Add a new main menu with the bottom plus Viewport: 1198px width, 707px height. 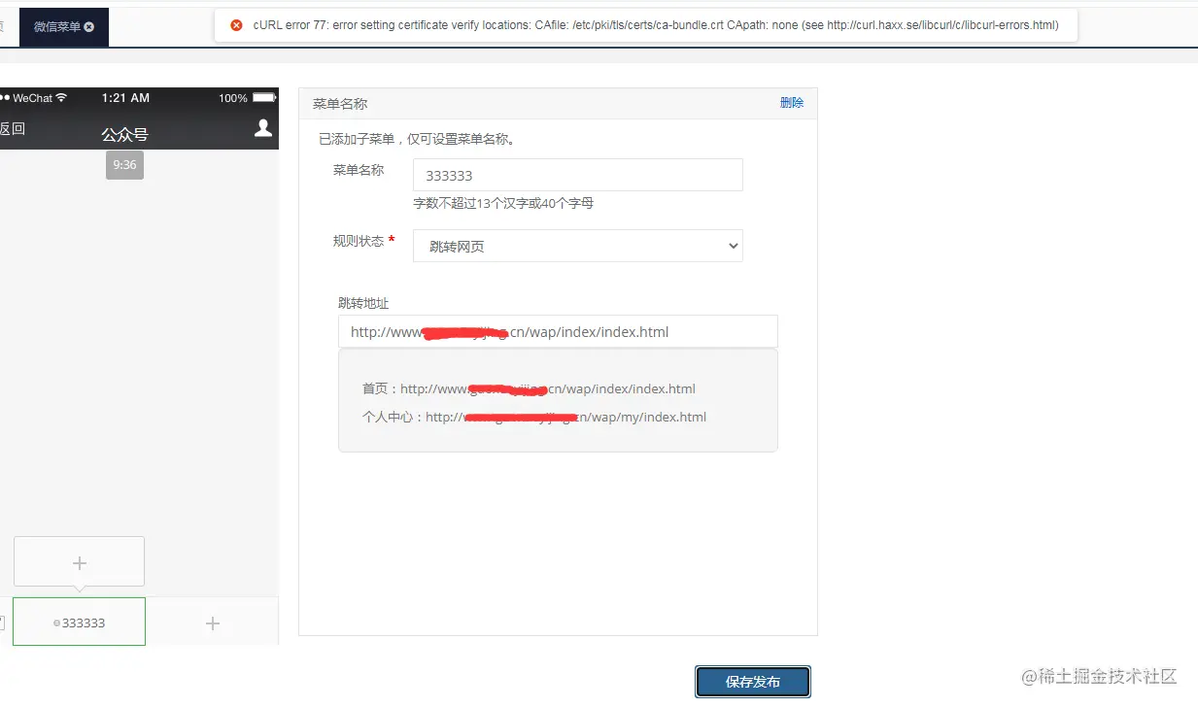213,623
